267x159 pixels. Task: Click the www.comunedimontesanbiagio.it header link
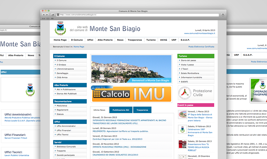(200, 34)
